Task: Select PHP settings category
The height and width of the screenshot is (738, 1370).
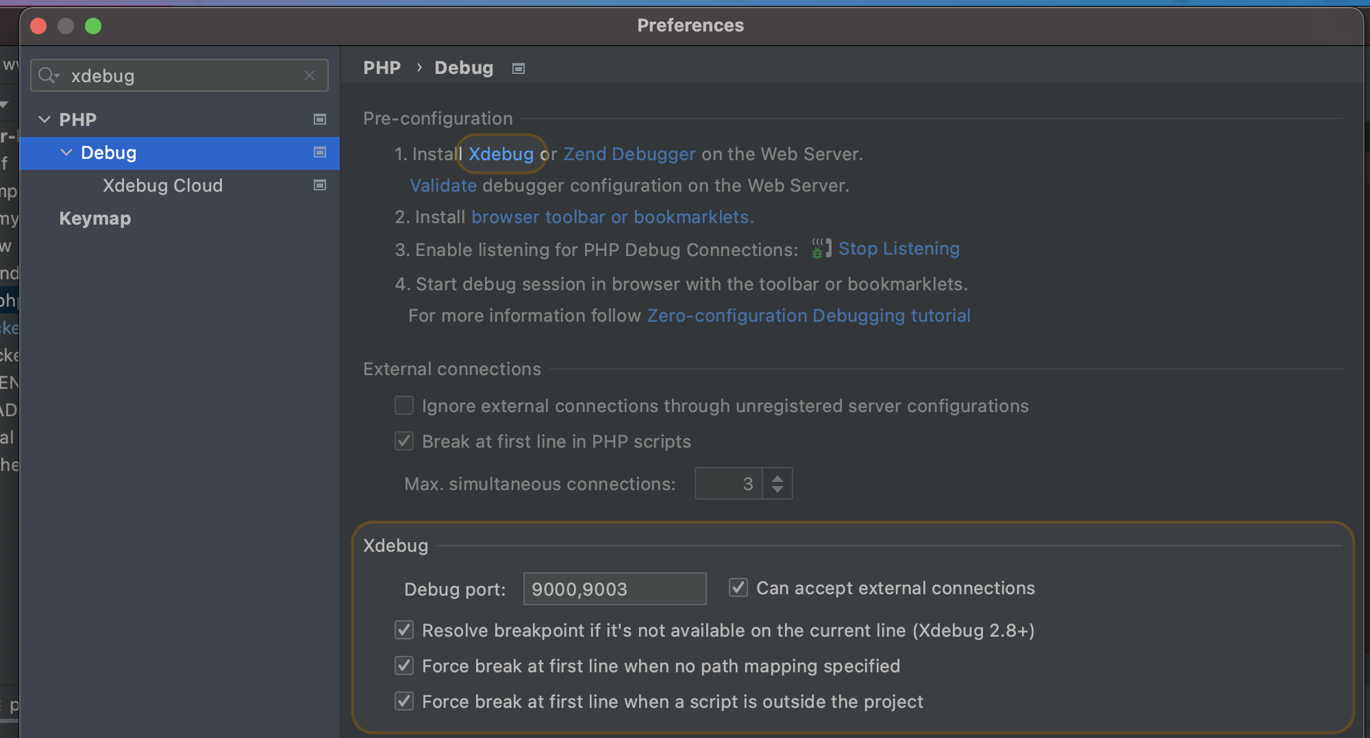Action: coord(77,120)
